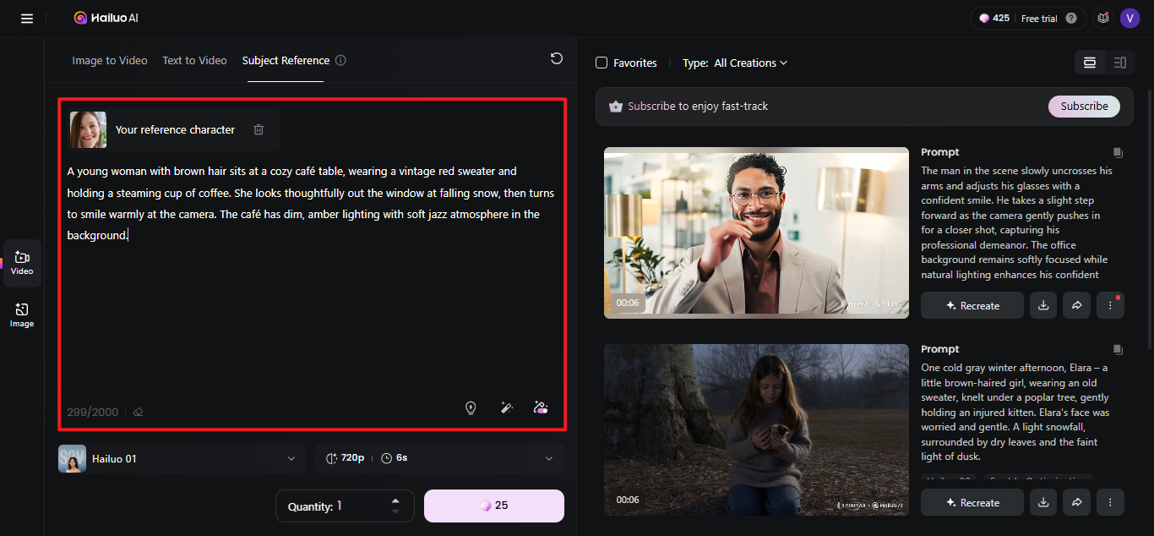1154x536 pixels.
Task: Share the second girl video
Action: (1076, 502)
